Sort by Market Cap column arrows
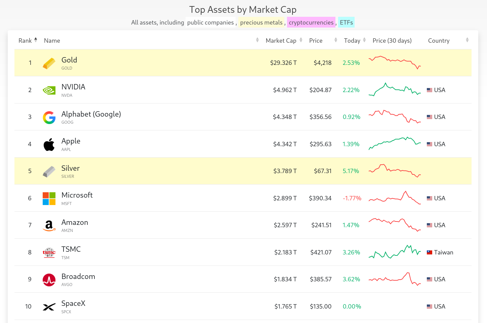 (301, 40)
